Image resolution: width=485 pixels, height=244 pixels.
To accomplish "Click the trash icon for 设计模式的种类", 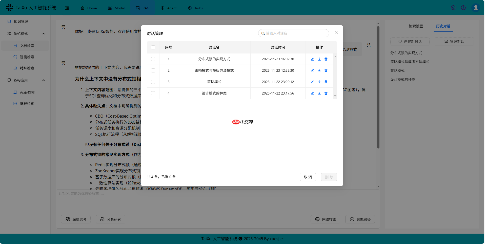I will (x=326, y=93).
